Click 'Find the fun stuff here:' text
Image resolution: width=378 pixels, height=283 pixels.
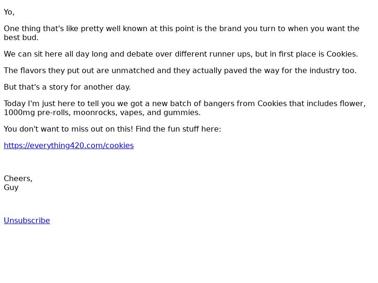179,129
